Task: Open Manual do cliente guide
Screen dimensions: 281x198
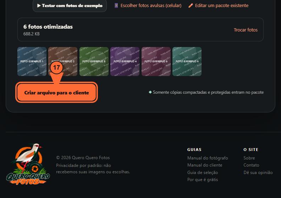Action: (205, 165)
